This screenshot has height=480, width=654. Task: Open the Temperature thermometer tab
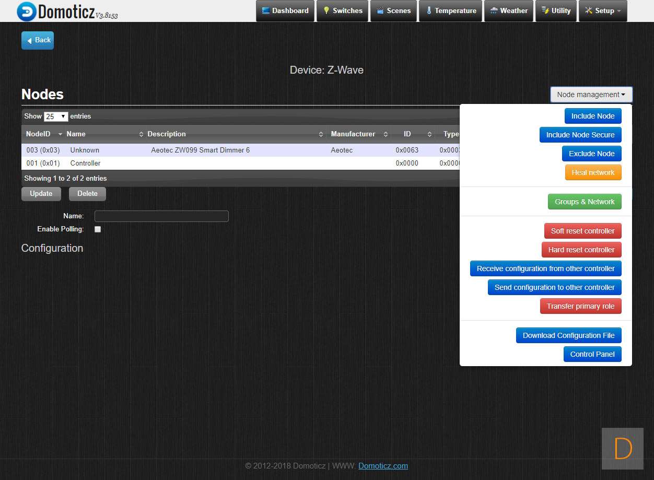coord(450,11)
